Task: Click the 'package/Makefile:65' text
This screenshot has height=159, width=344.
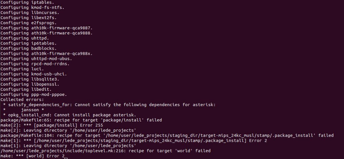Action: [25, 120]
